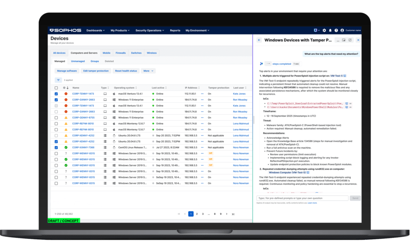Uncheck the checked CORP-GXNNY-2663 checkbox
Viewport: 410px width, 252px height.
click(x=56, y=100)
